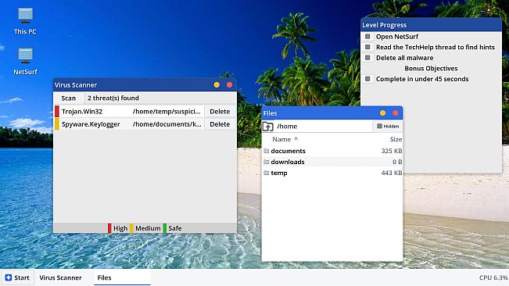Click the Scan button
This screenshot has width=509, height=286.
[x=69, y=98]
